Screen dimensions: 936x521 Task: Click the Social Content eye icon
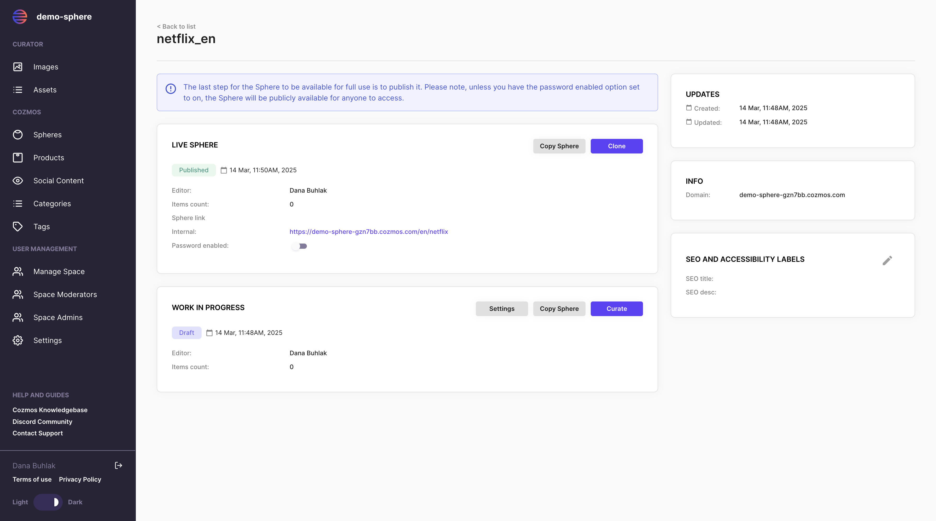(x=18, y=180)
